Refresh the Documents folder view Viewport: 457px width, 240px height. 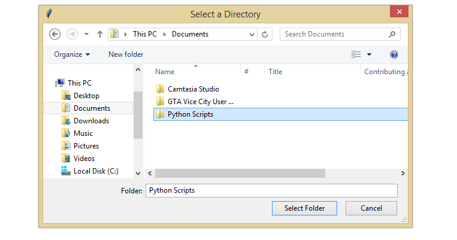point(265,34)
